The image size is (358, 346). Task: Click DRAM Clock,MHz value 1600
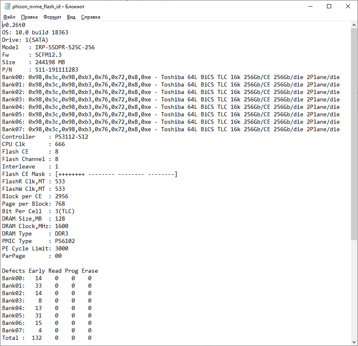click(62, 226)
